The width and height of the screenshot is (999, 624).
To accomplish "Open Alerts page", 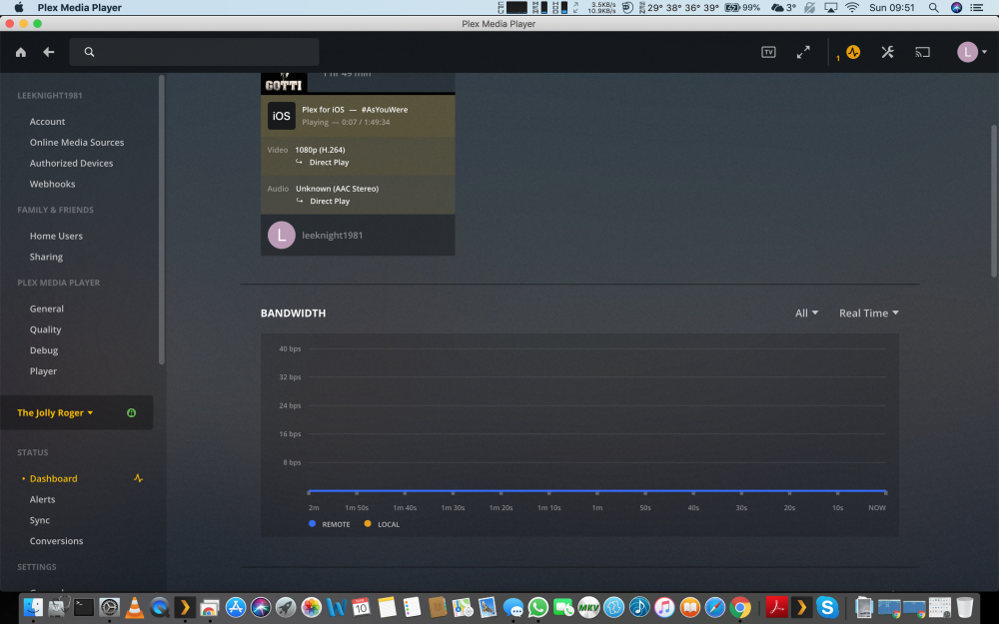I will coord(42,500).
